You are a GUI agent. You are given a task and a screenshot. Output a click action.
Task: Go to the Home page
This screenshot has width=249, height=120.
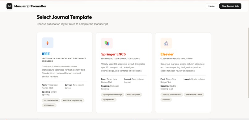point(212,6)
